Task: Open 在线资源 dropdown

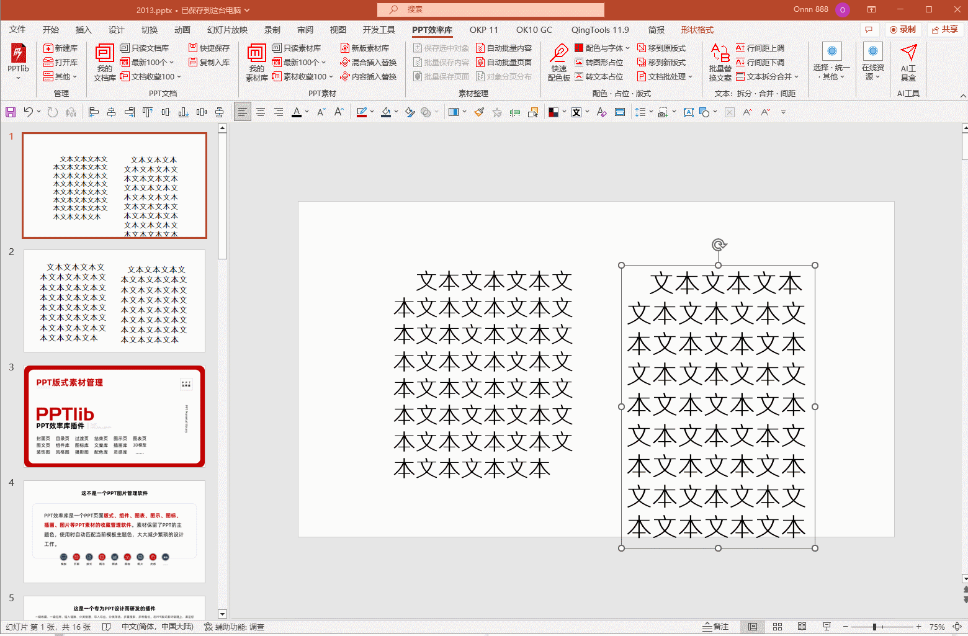Action: (x=872, y=63)
